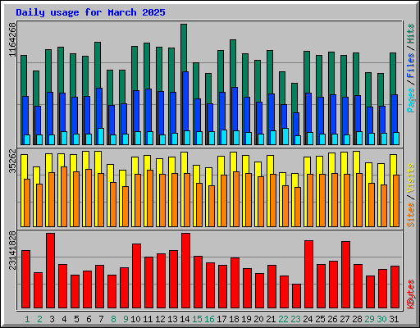This screenshot has width=420, height=328.
Task: Click day label 6 on x-axis
Action: 89,319
